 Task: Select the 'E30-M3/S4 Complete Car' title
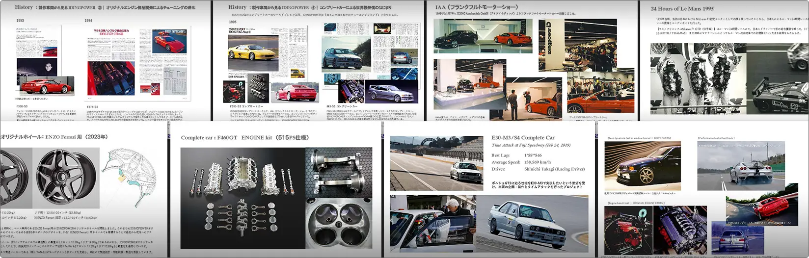[x=522, y=138]
